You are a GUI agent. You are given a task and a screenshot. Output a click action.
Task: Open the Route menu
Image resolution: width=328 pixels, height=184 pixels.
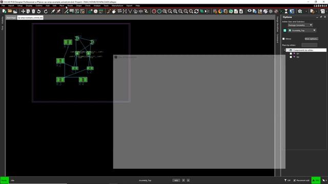[70, 6]
